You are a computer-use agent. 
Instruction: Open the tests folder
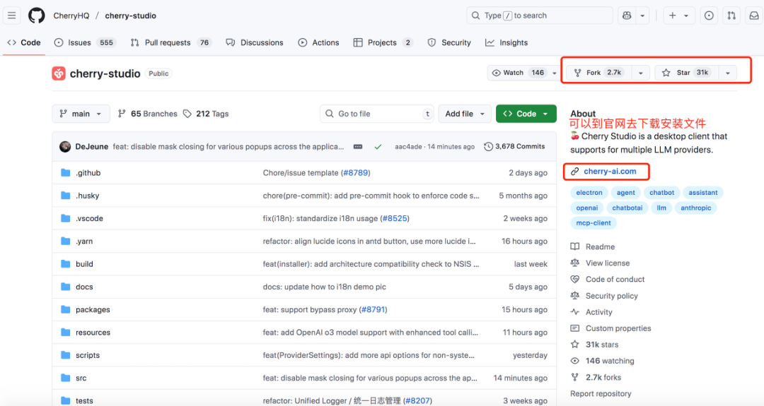click(84, 400)
